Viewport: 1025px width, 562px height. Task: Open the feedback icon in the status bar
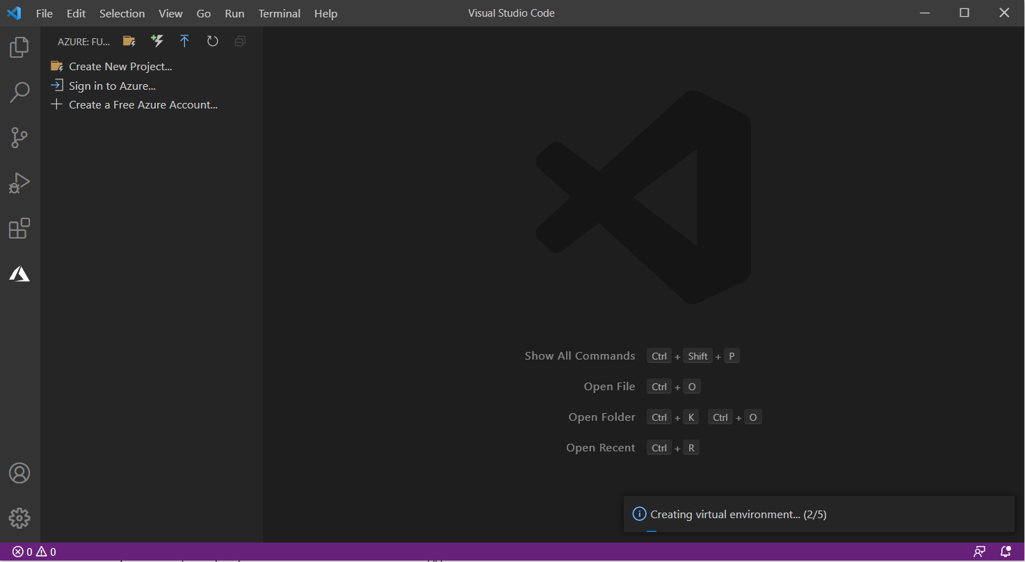(x=980, y=552)
